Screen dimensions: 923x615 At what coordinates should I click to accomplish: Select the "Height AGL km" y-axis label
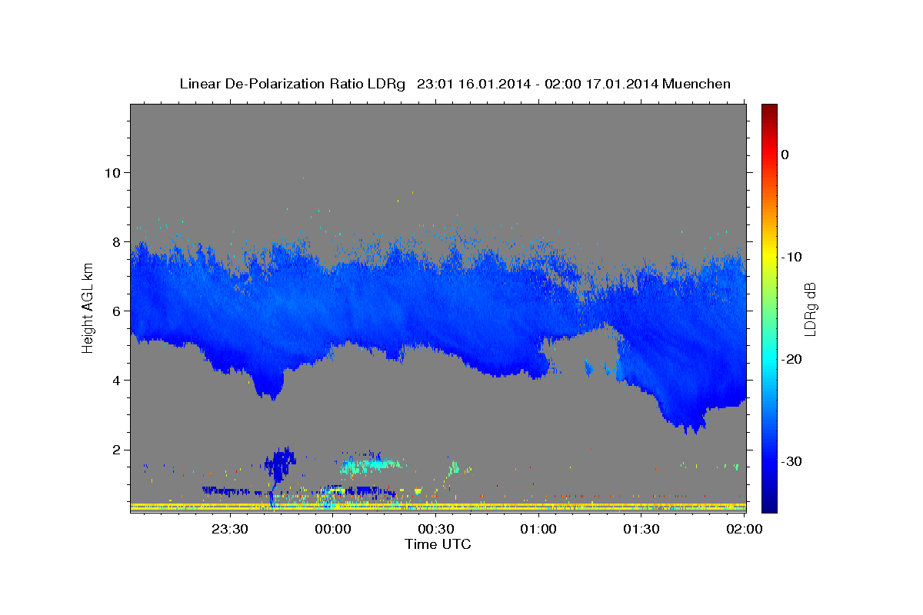[88, 308]
